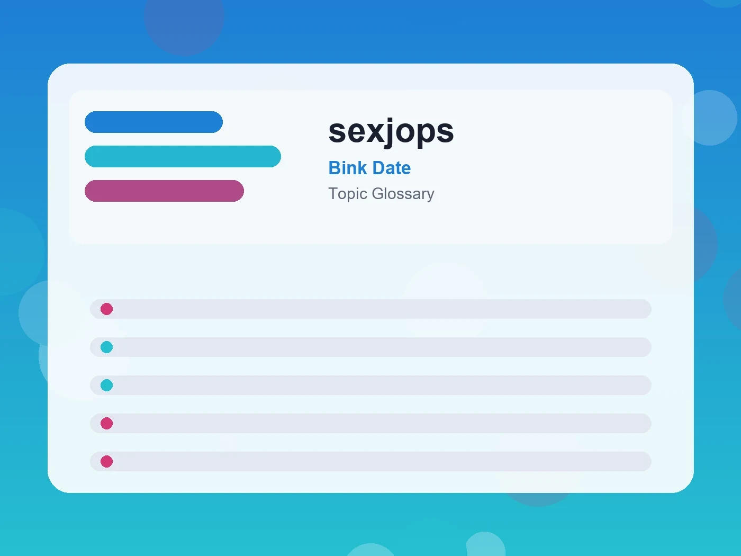Click the "sexjops" heading

[391, 131]
